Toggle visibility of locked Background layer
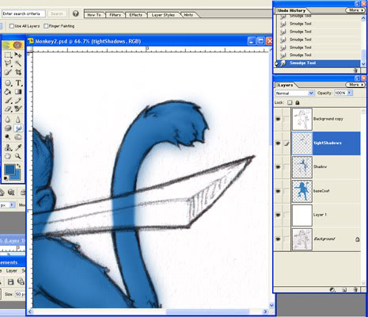Screen dimensions: 368x317 click(278, 239)
